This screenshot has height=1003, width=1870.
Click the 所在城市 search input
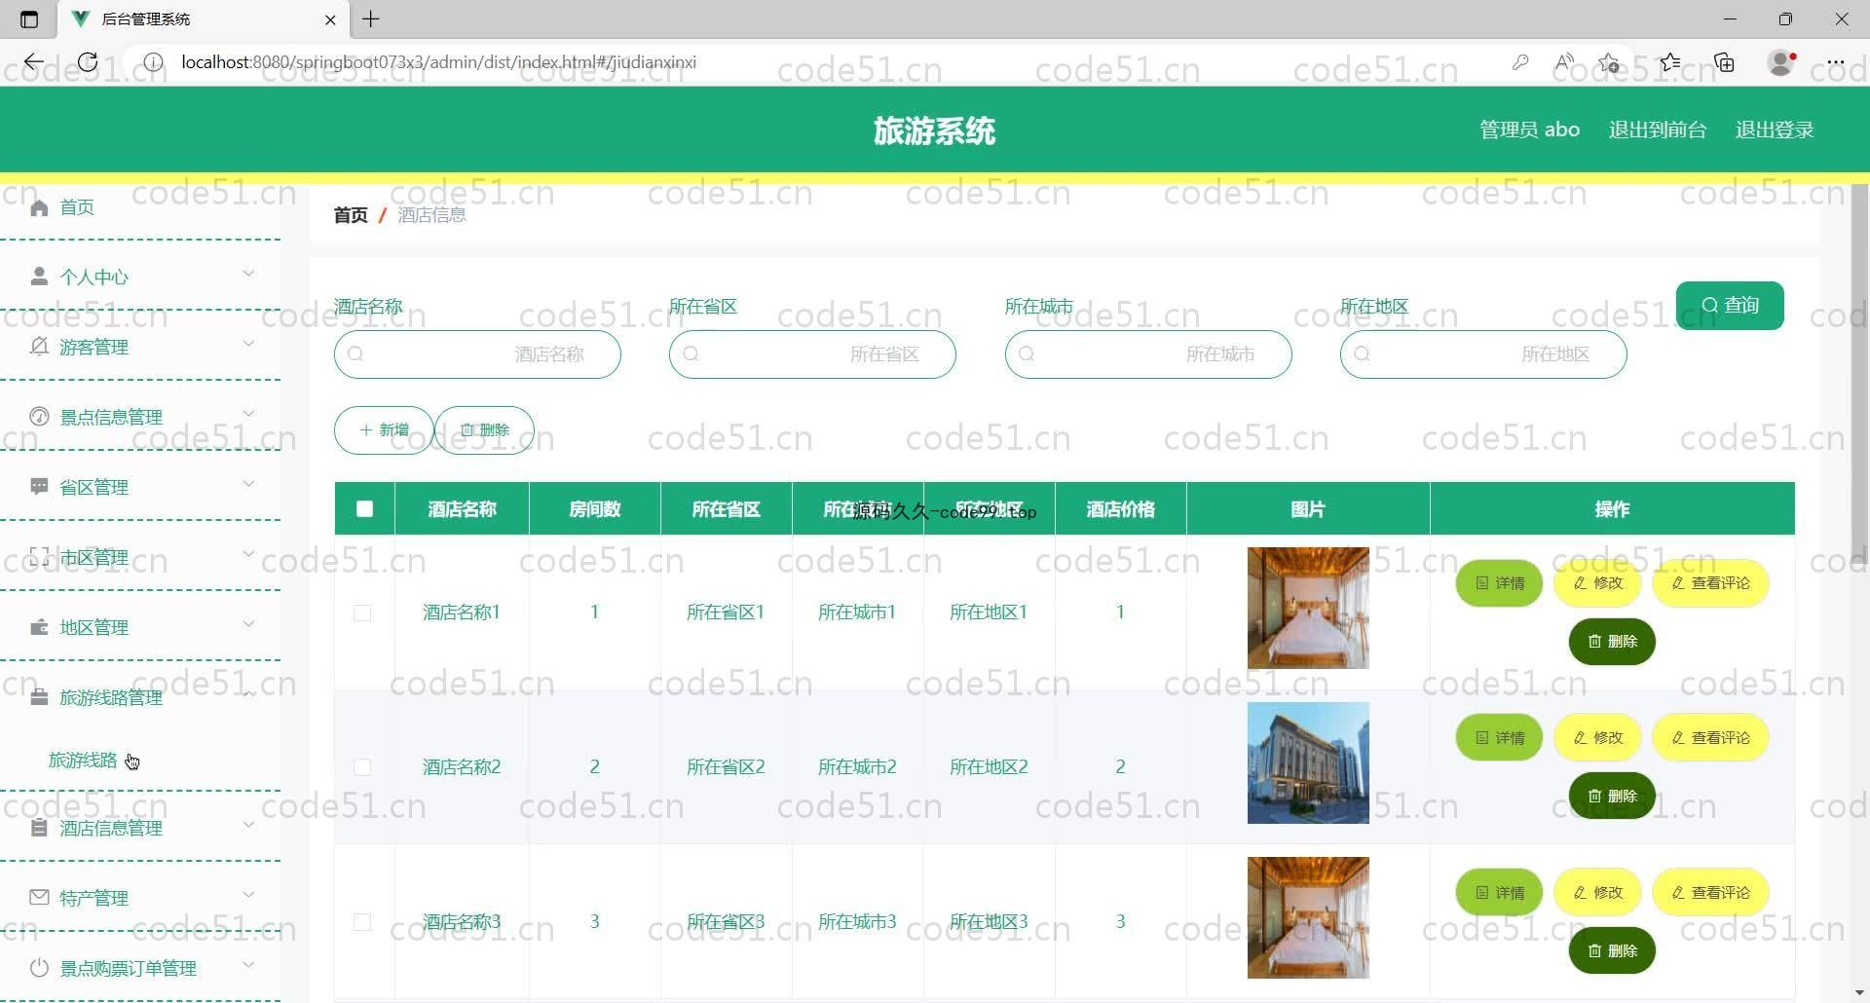(1148, 354)
